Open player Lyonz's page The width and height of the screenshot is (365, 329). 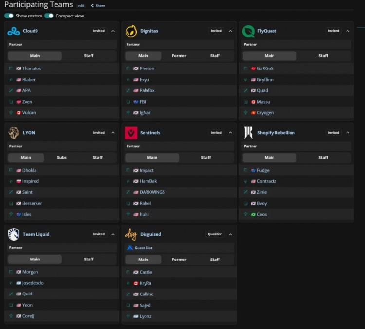tap(146, 316)
